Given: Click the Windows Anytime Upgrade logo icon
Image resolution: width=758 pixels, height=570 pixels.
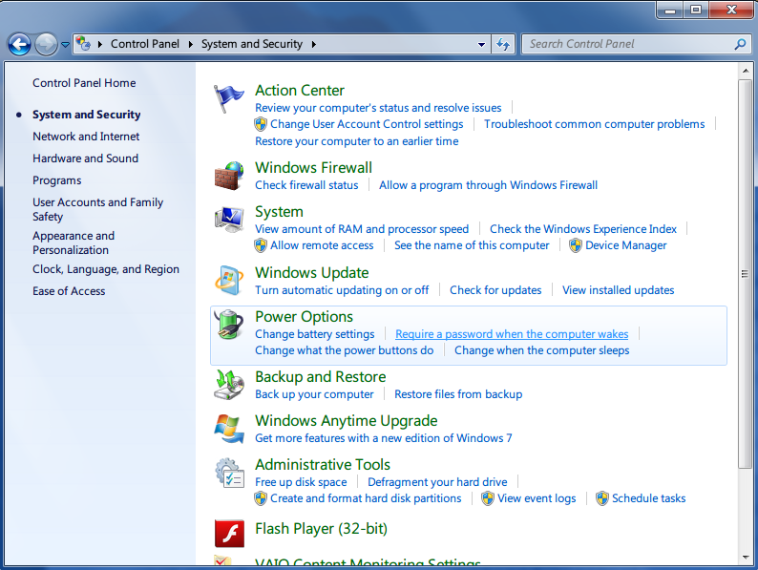Looking at the screenshot, I should (x=229, y=429).
